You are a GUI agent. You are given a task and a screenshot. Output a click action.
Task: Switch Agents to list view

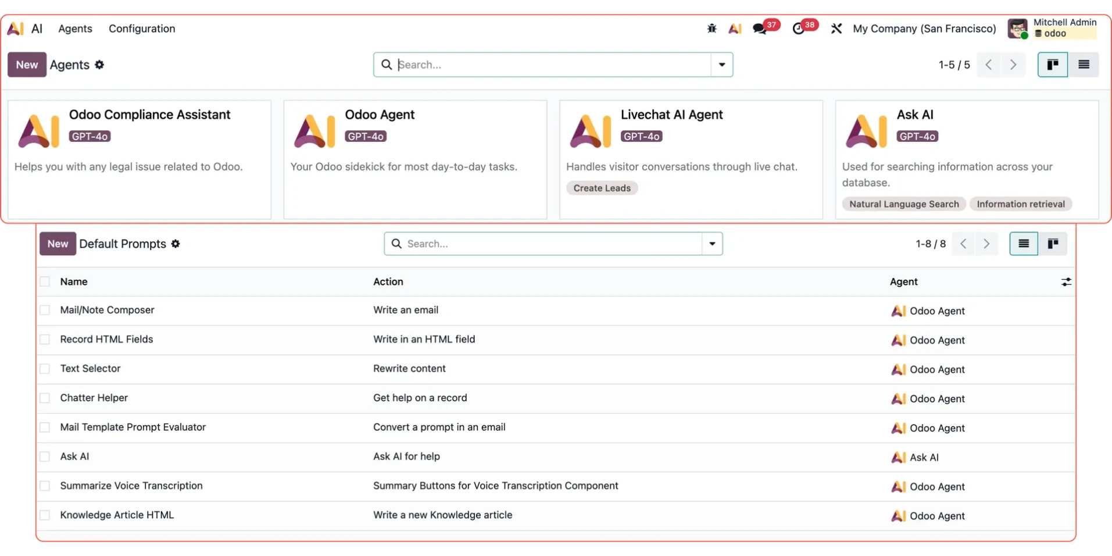coord(1084,65)
